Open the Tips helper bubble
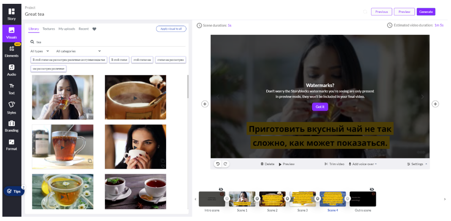 point(14,191)
